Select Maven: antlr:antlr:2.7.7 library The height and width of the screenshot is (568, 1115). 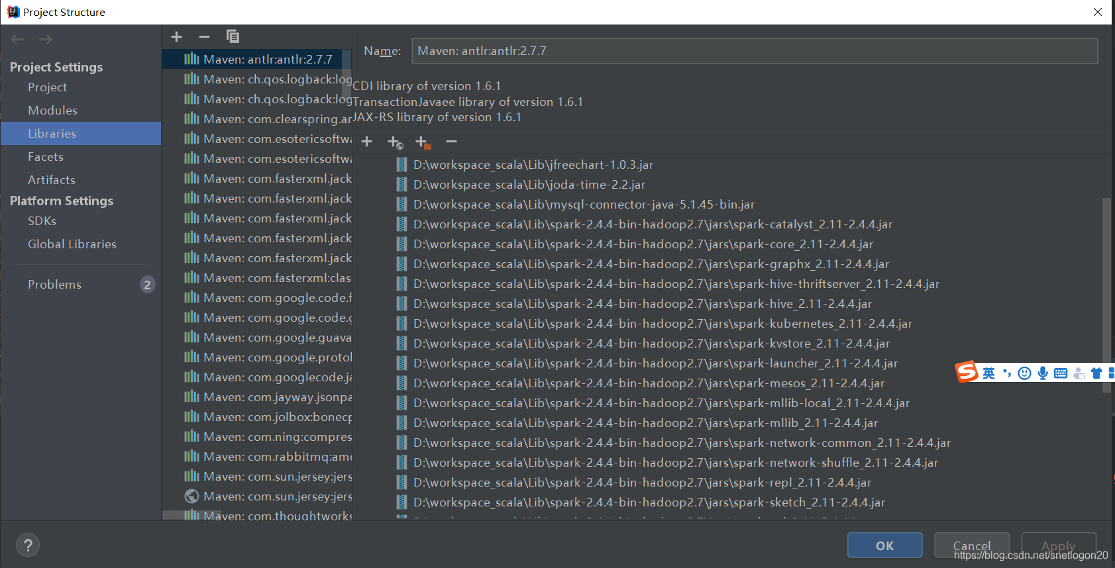pos(257,59)
